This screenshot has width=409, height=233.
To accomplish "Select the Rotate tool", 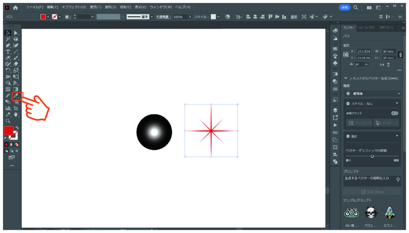I will point(8,70).
